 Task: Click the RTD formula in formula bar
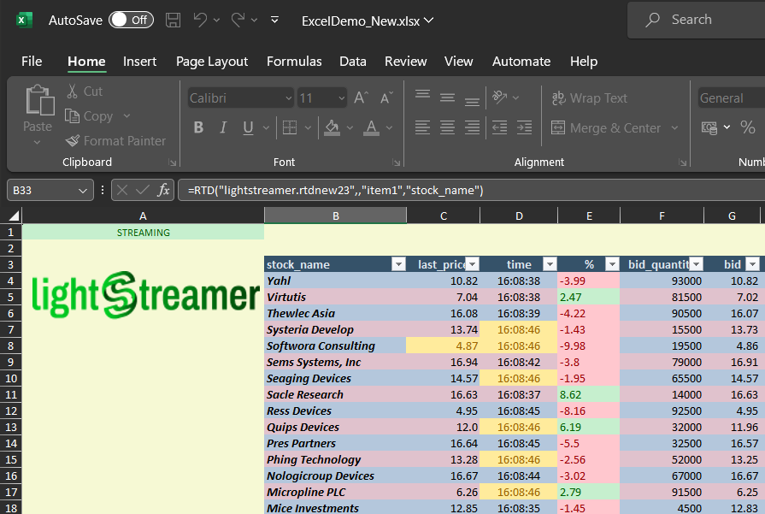(x=336, y=191)
